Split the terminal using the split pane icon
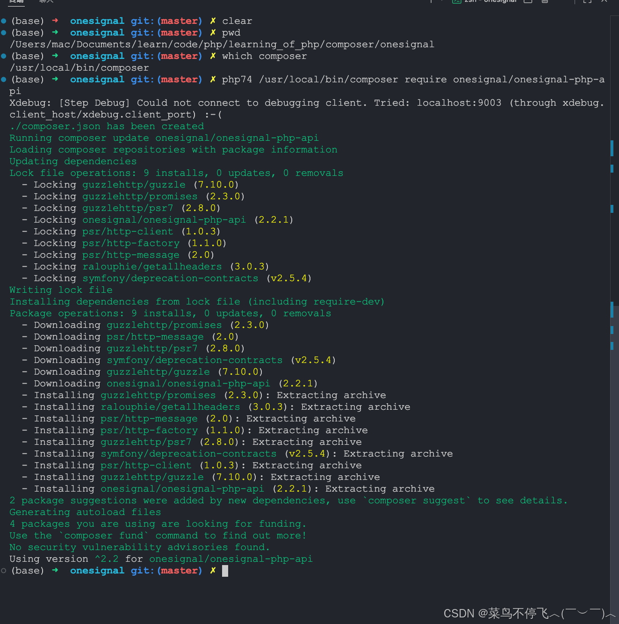This screenshot has height=624, width=619. tap(528, 2)
